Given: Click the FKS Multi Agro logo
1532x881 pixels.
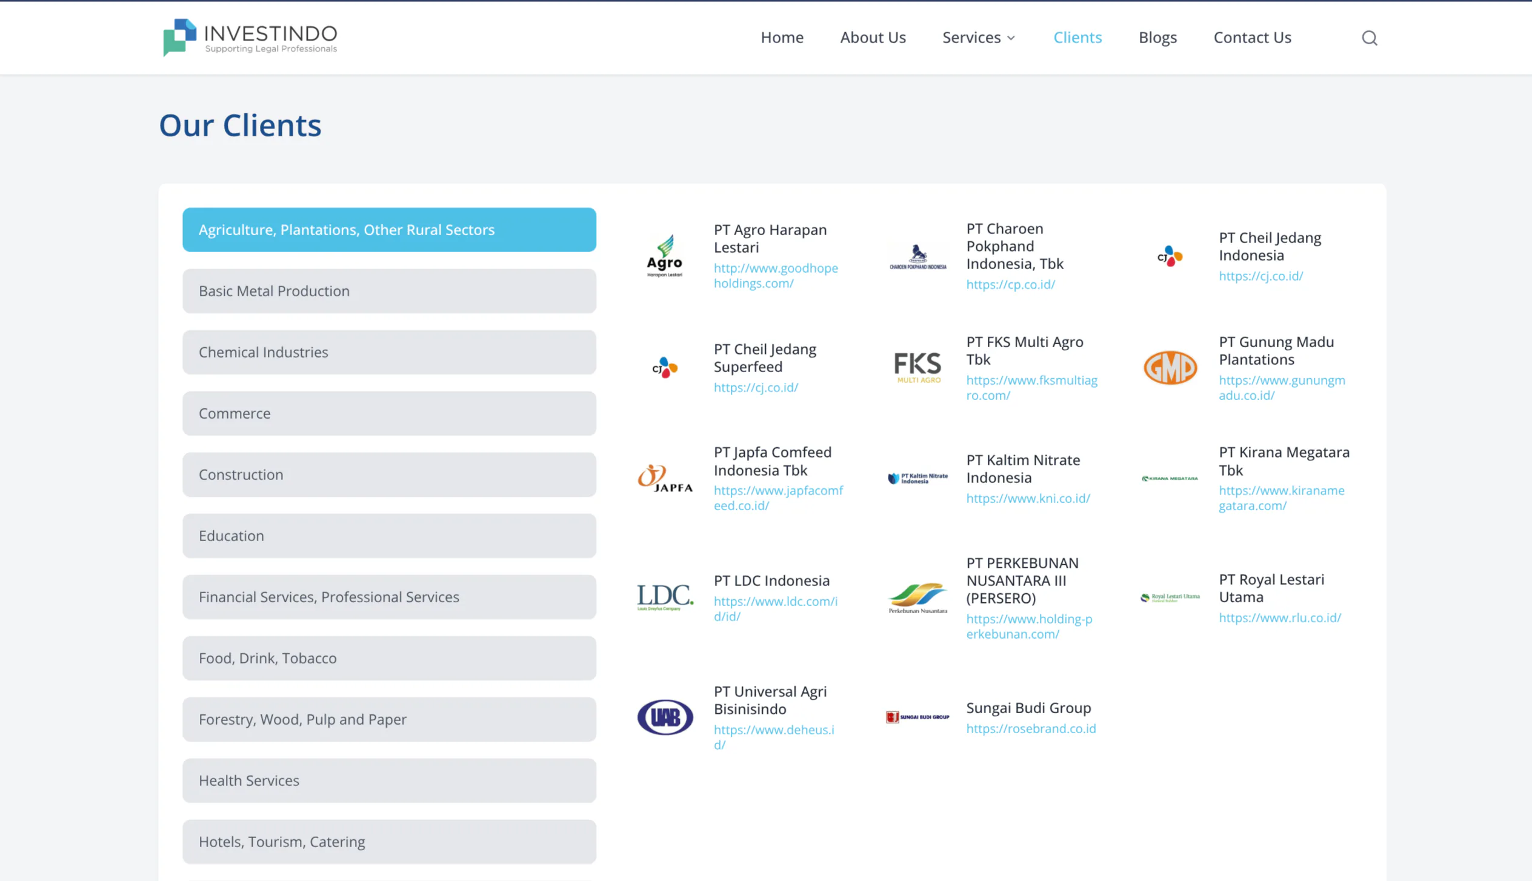Looking at the screenshot, I should [918, 367].
